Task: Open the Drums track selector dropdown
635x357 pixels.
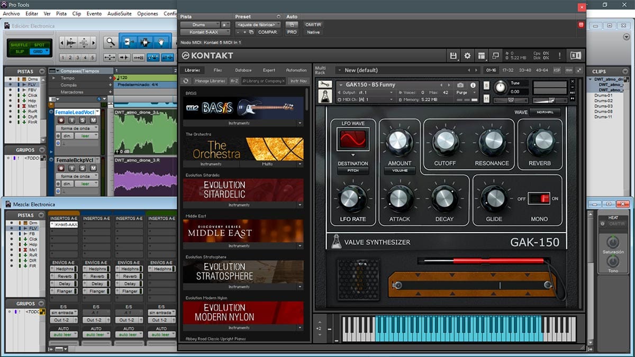Action: click(200, 24)
